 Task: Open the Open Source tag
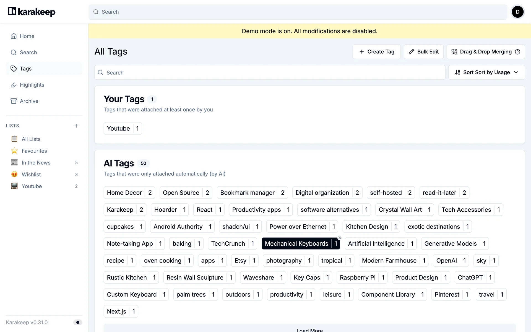click(186, 193)
